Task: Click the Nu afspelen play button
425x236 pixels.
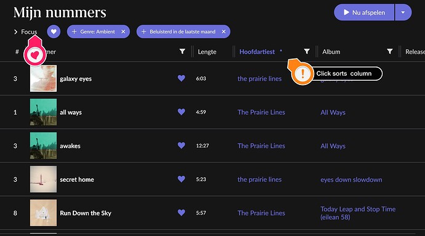Action: point(364,12)
